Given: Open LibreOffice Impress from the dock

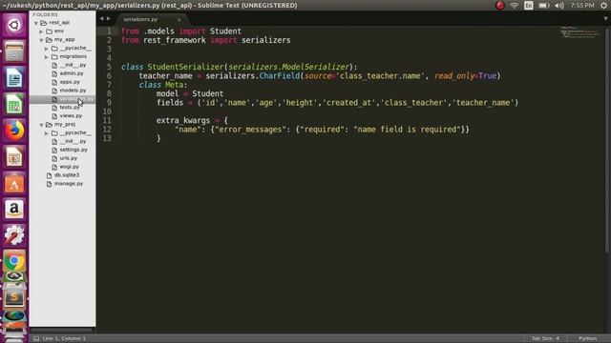Looking at the screenshot, I should coord(14,156).
